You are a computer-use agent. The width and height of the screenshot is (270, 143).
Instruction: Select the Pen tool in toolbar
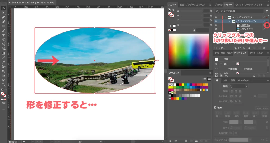pyautogui.click(x=4, y=17)
